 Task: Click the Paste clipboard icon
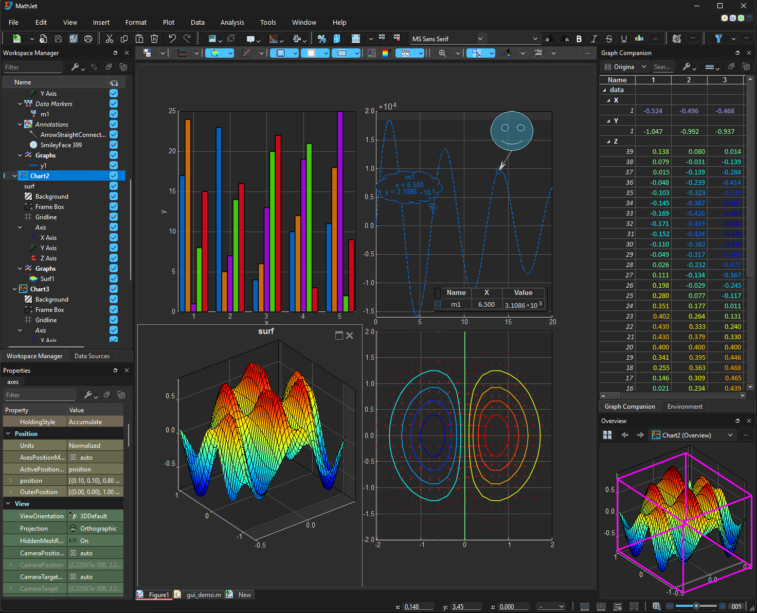(x=139, y=39)
